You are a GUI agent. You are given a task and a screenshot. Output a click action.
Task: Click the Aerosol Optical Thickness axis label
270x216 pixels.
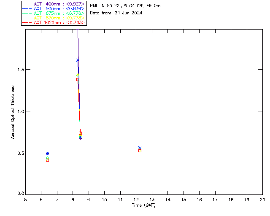13,112
